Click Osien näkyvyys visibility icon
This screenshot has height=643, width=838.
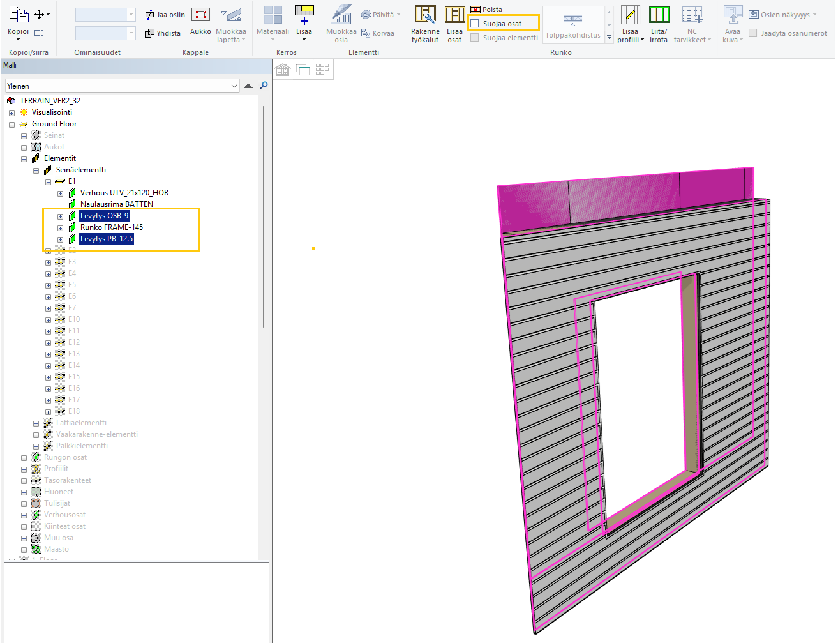pos(754,15)
